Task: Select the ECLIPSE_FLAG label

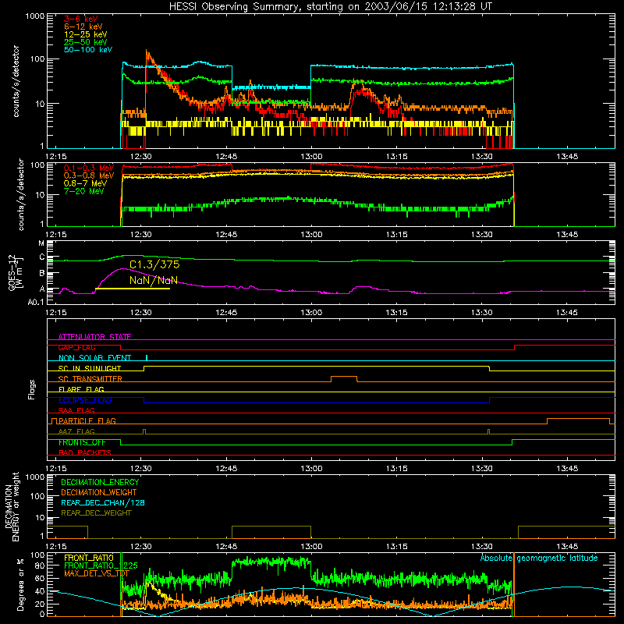Action: click(x=85, y=400)
